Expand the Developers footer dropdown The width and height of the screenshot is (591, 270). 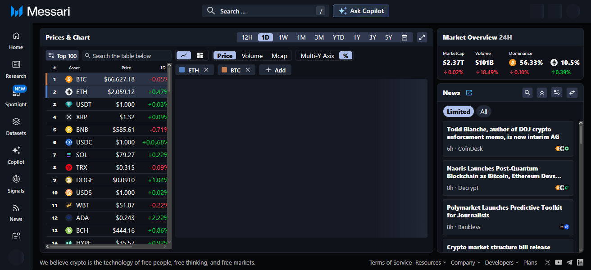click(x=502, y=262)
